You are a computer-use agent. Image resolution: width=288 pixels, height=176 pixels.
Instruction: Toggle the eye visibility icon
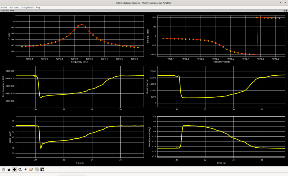pyautogui.click(x=26, y=170)
